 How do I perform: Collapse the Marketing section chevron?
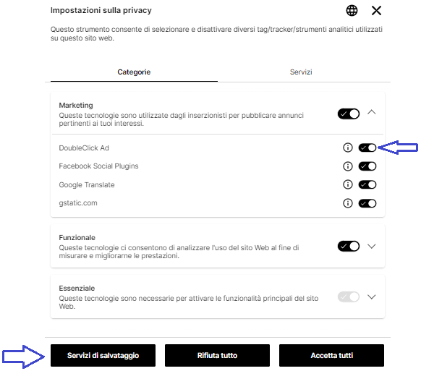372,112
